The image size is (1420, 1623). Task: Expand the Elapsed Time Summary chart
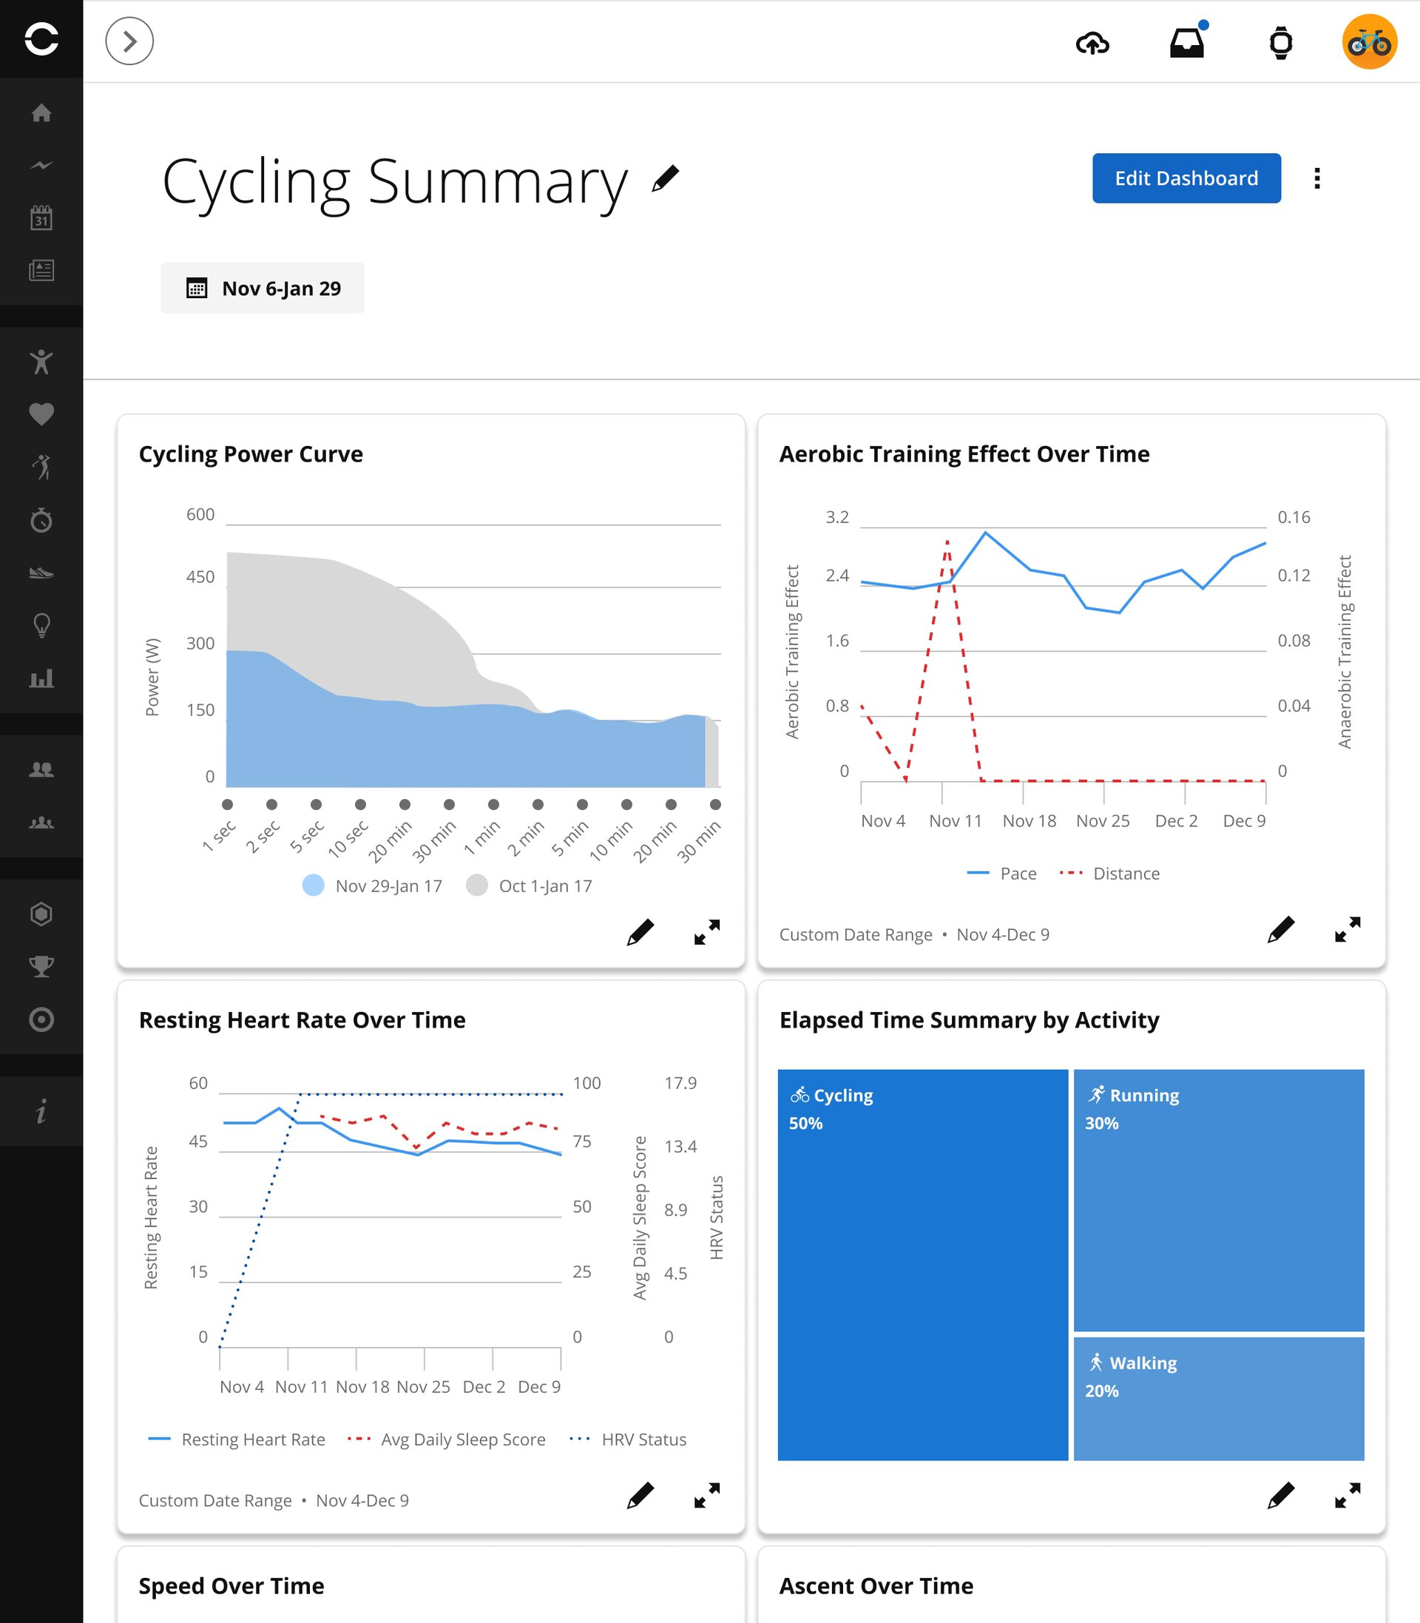point(1347,1496)
